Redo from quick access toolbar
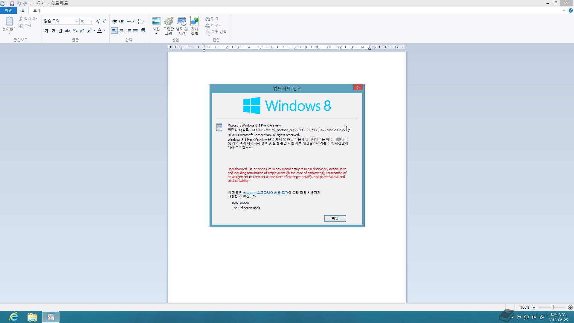The width and height of the screenshot is (574, 323). click(25, 3)
